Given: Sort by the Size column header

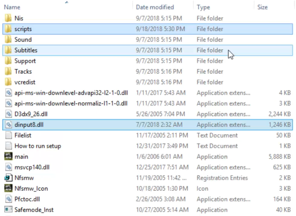Looking at the screenshot, I should 263,7.
